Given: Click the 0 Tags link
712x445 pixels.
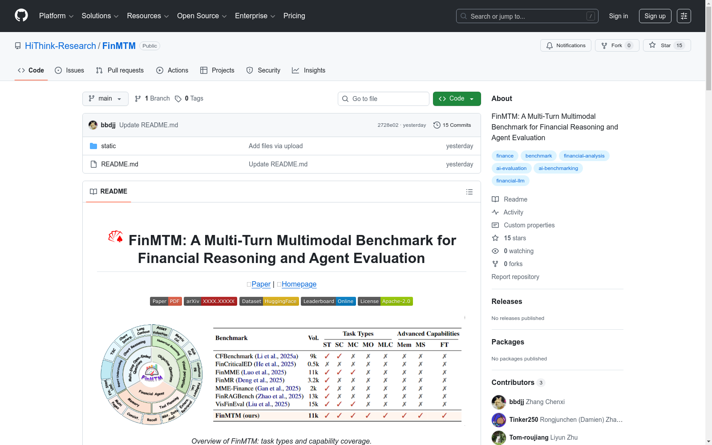Looking at the screenshot, I should [x=189, y=98].
